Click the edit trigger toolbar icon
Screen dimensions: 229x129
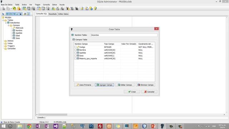click(72, 9)
